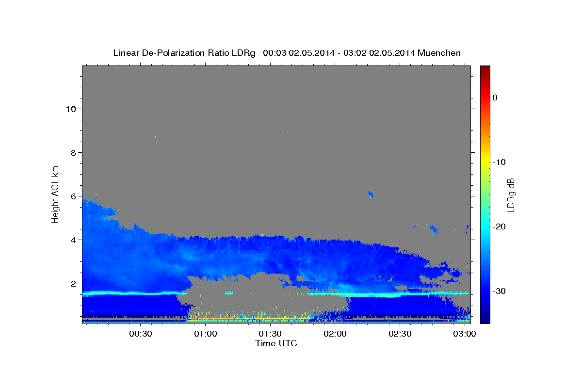Click the colorbar value -10
This screenshot has width=582, height=388.
coord(499,162)
